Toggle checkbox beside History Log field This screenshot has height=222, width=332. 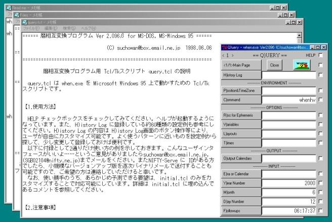[320, 75]
